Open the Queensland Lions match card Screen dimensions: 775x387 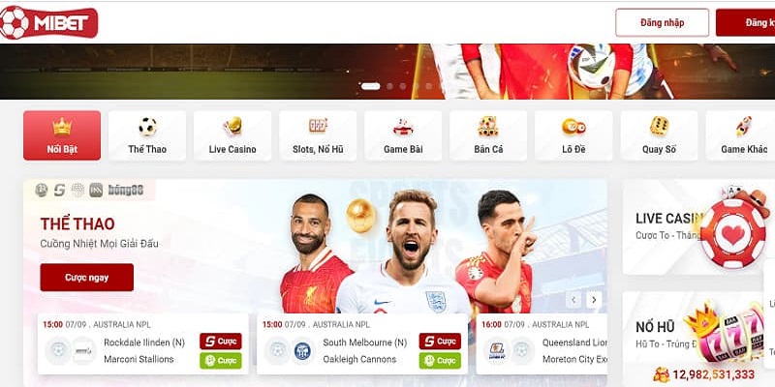tap(542, 344)
